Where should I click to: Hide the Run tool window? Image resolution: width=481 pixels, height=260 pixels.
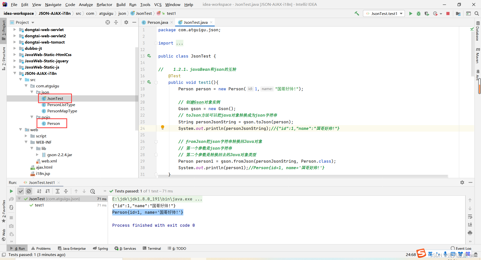[470, 182]
